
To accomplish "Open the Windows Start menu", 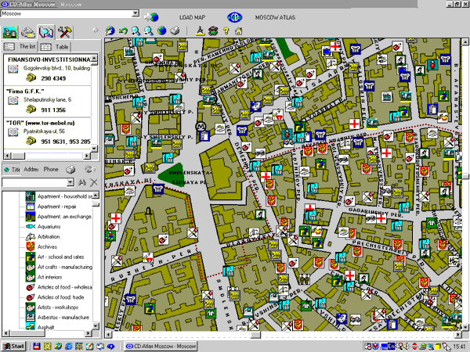I will (x=14, y=347).
